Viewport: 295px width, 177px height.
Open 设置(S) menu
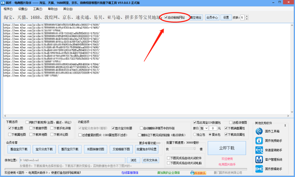tap(23, 9)
